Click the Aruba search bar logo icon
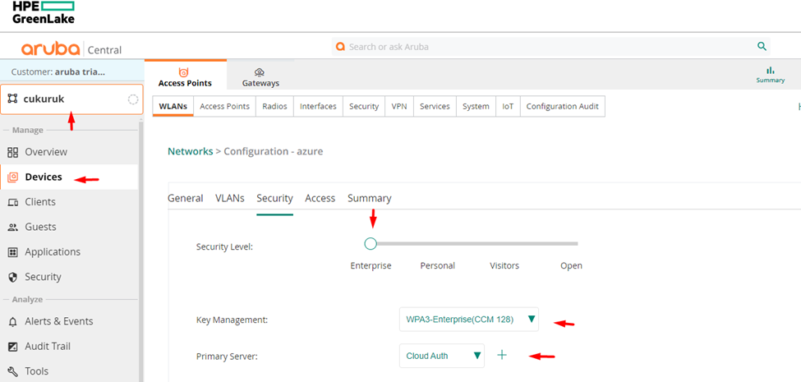The height and width of the screenshot is (382, 801). 340,47
